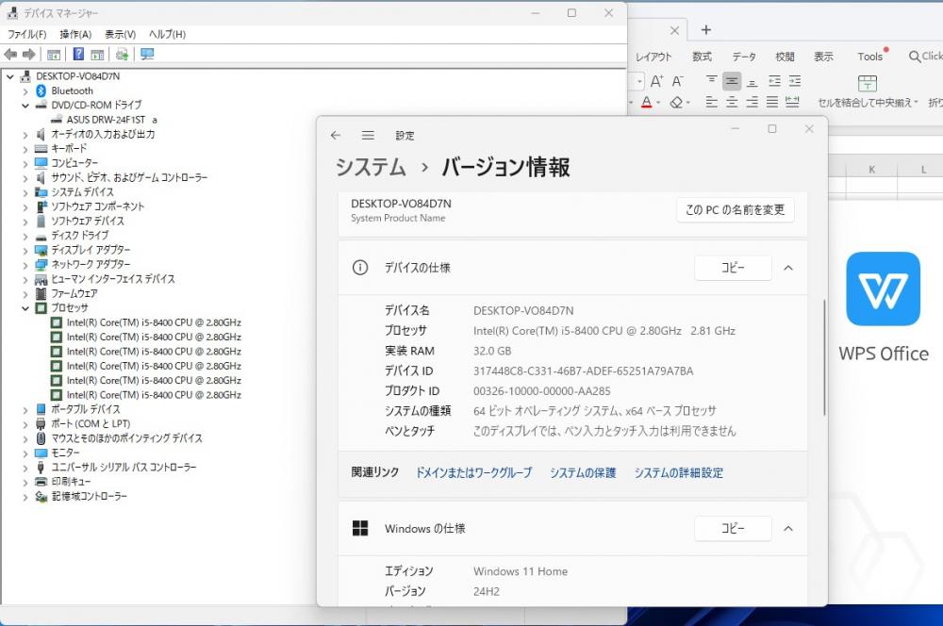
Task: Copy device specifications with コピー button
Action: (x=733, y=268)
